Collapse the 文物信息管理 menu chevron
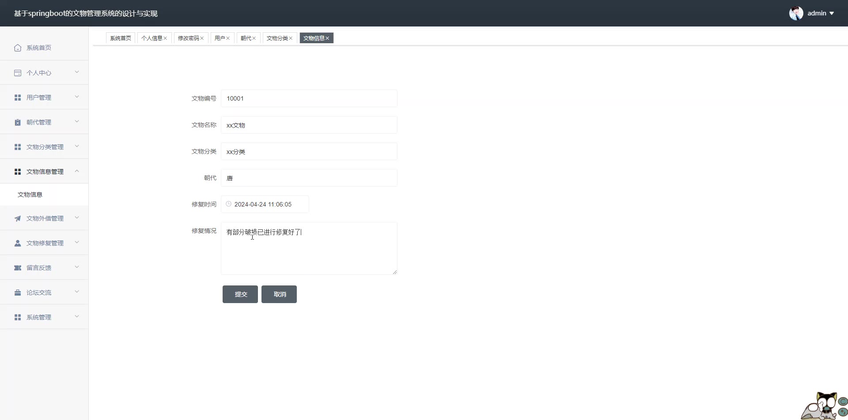 [77, 171]
